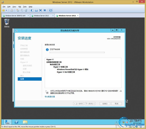Click the bold Hyper-V entry in the install list
146x129 pixels.
coord(50,59)
